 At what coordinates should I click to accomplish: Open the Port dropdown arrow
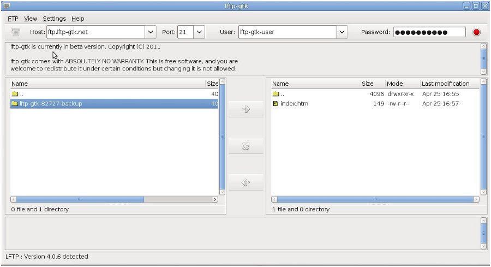click(x=199, y=32)
